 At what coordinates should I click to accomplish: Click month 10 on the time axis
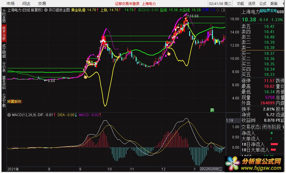tap(109, 169)
